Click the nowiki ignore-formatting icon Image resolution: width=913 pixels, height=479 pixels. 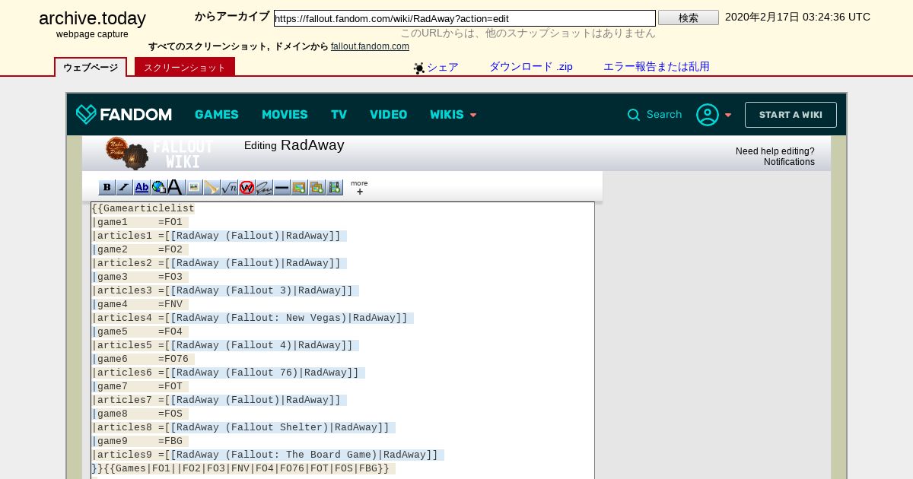pyautogui.click(x=247, y=187)
